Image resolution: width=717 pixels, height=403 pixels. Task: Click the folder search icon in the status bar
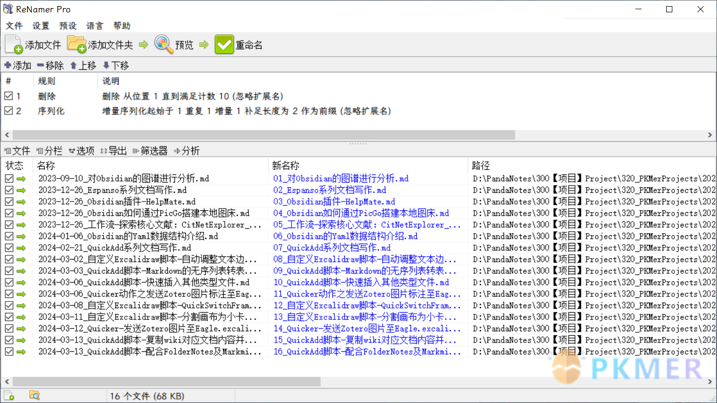click(x=34, y=395)
